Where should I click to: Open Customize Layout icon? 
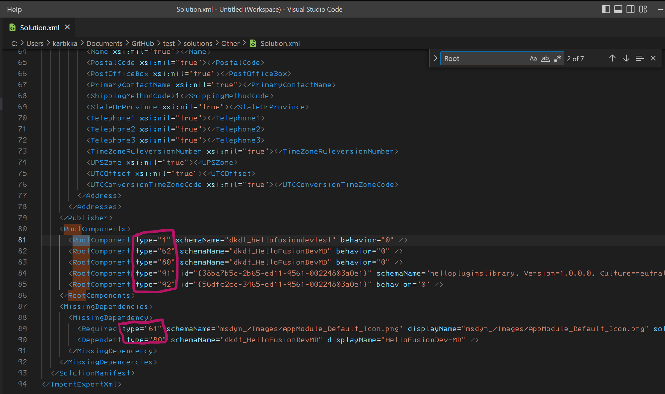643,9
